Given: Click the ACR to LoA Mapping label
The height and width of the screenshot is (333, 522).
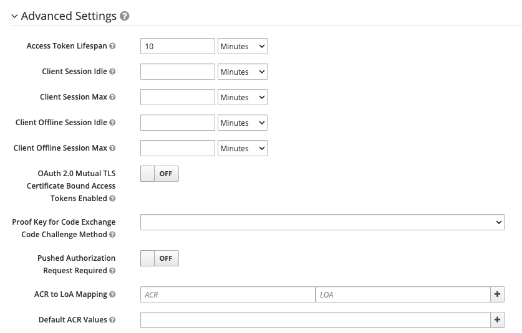Looking at the screenshot, I should pyautogui.click(x=71, y=294).
